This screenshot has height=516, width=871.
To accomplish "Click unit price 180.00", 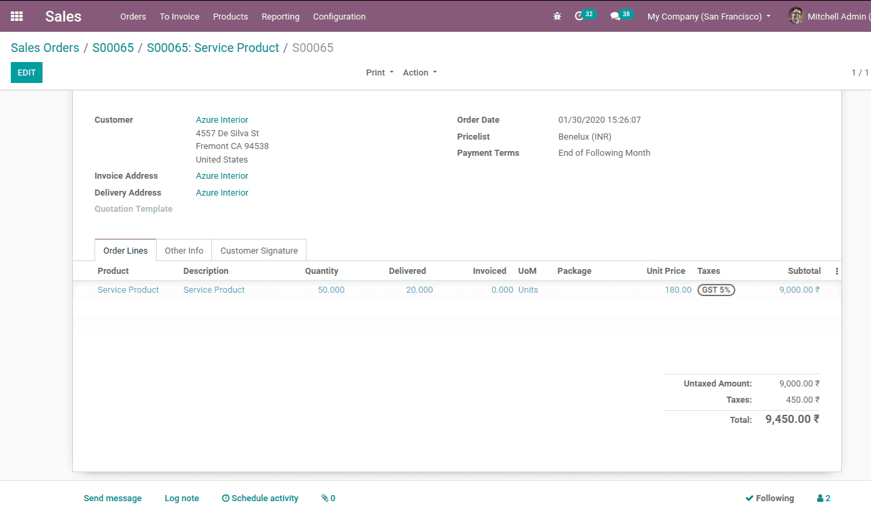I will coord(678,290).
